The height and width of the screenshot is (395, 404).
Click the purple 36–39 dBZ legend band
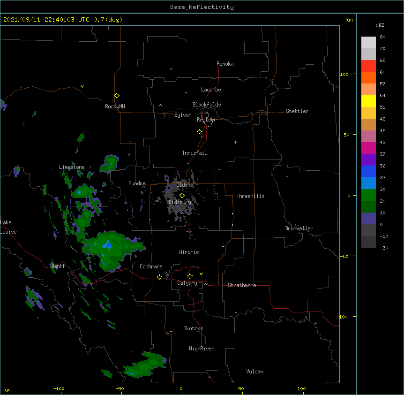coord(368,160)
